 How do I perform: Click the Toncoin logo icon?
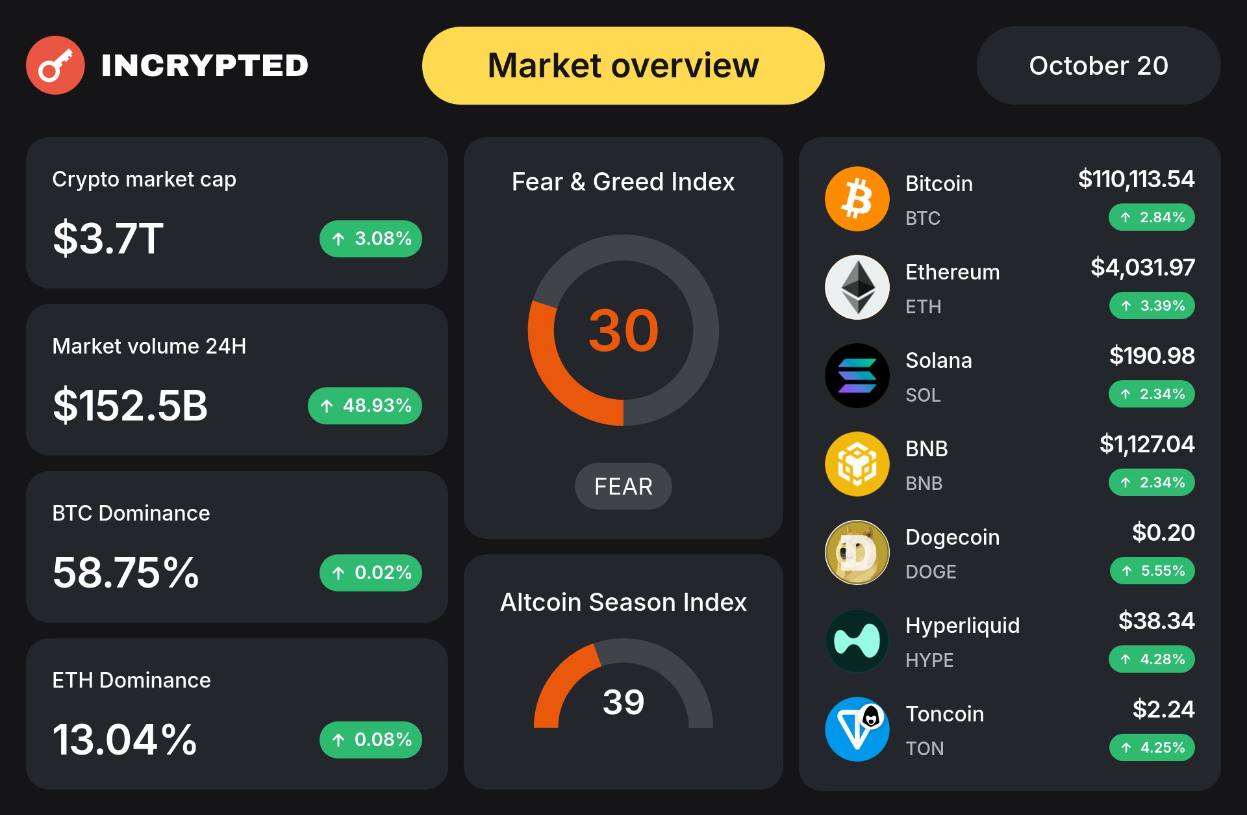pos(857,729)
